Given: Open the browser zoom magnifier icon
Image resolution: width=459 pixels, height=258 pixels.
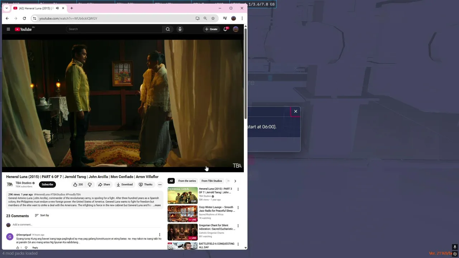Looking at the screenshot, I should coord(205,18).
